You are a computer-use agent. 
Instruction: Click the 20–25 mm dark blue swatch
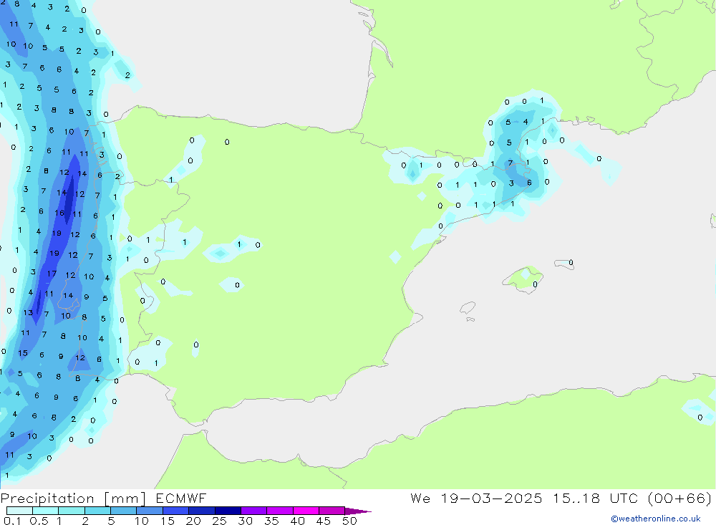[x=202, y=511]
